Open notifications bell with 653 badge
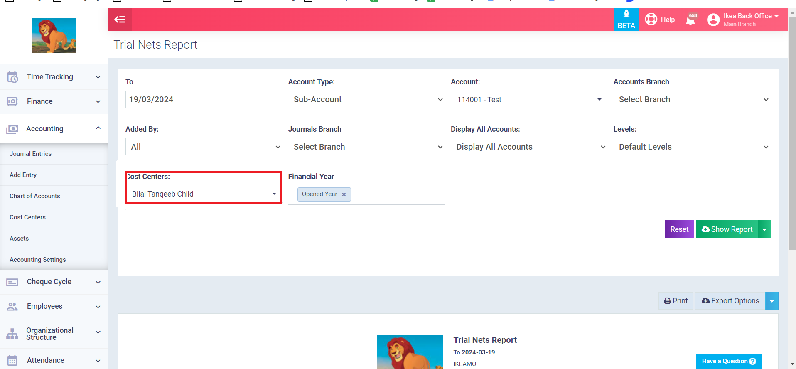Viewport: 796px width, 369px height. tap(690, 20)
